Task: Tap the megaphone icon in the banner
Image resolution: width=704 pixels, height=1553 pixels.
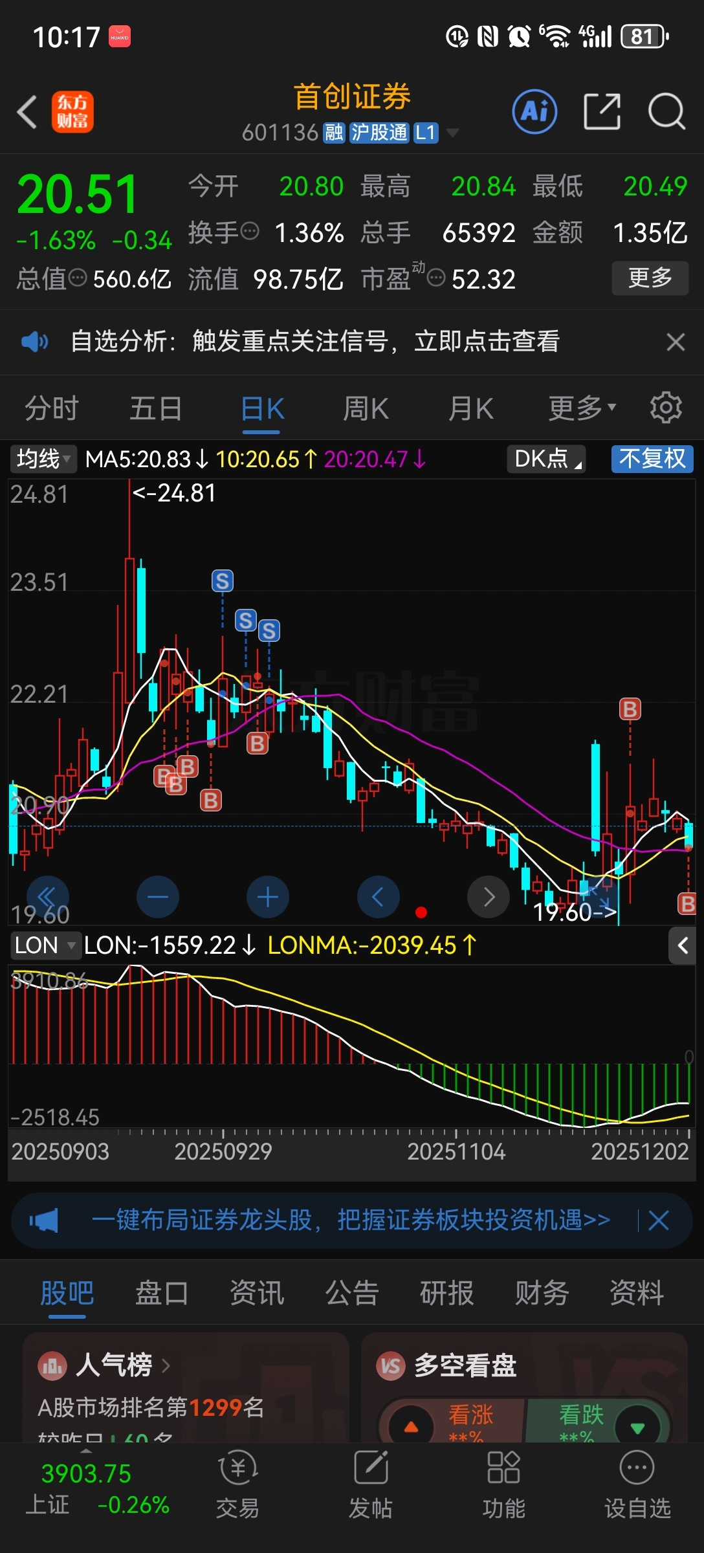Action: coord(44,1221)
